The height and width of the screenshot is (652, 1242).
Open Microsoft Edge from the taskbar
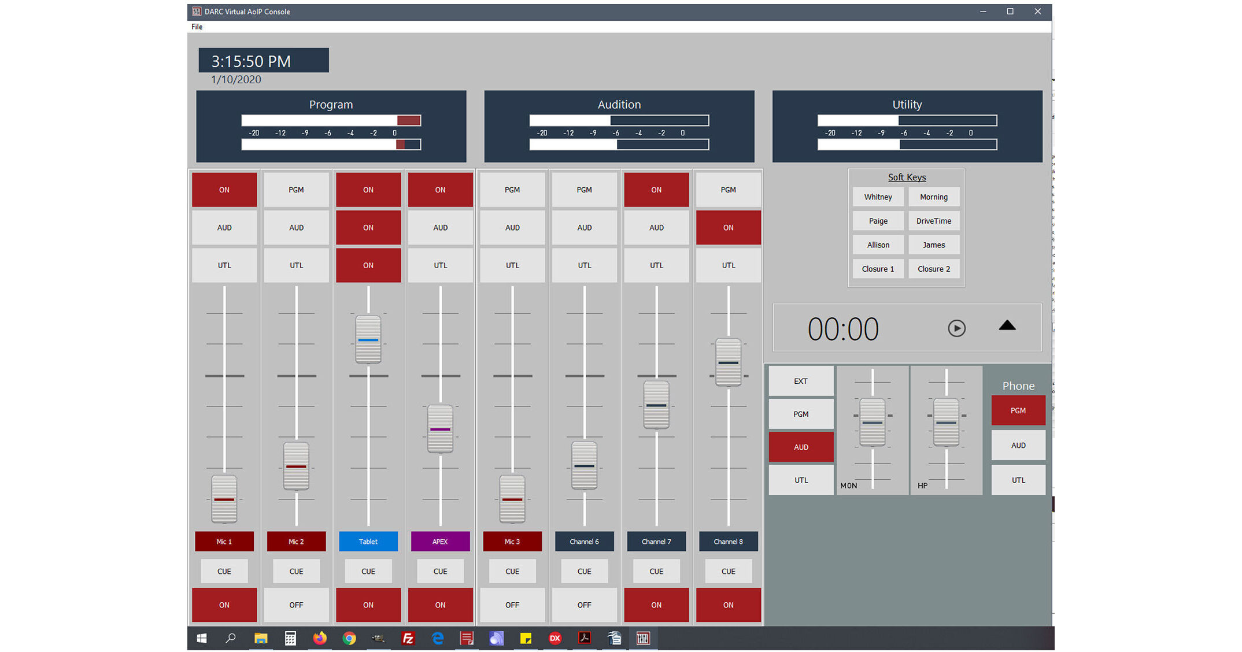pos(438,638)
